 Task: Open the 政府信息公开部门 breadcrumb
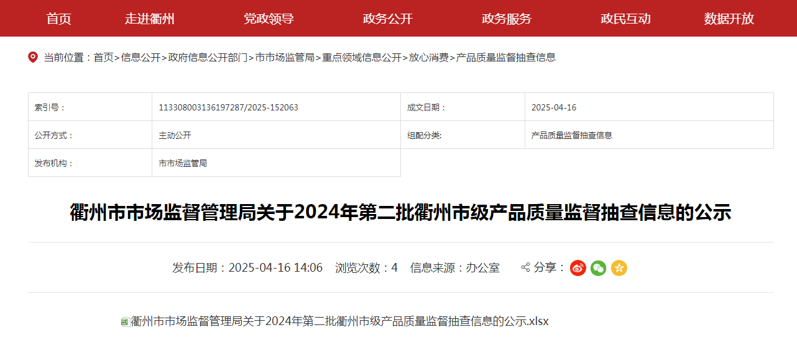pyautogui.click(x=208, y=58)
